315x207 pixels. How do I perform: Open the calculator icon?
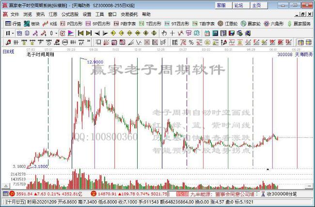pyautogui.click(x=215, y=33)
